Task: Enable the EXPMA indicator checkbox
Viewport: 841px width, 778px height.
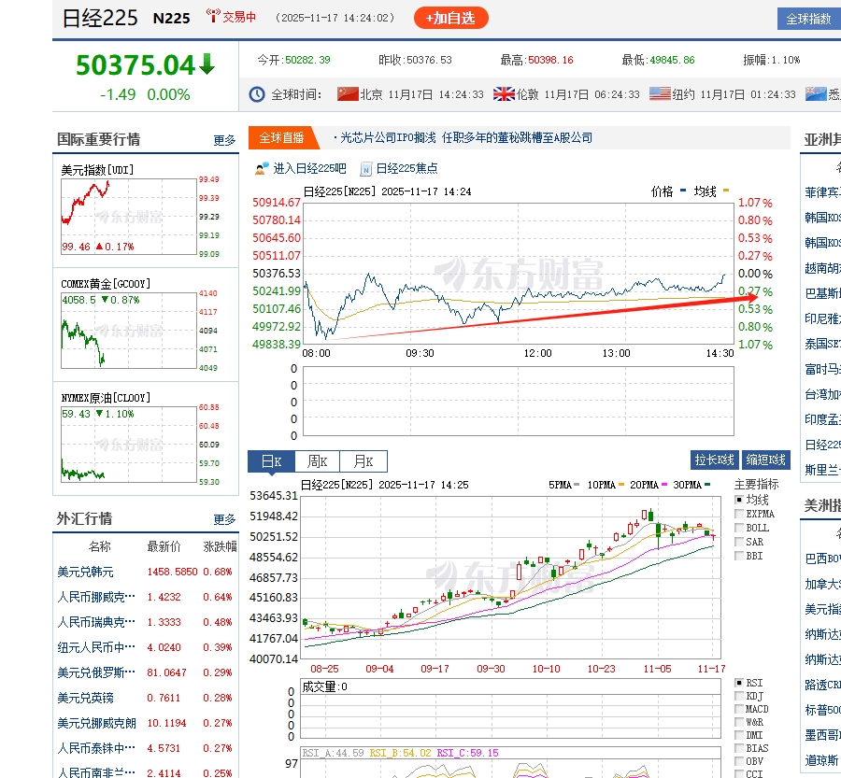Action: [x=739, y=514]
